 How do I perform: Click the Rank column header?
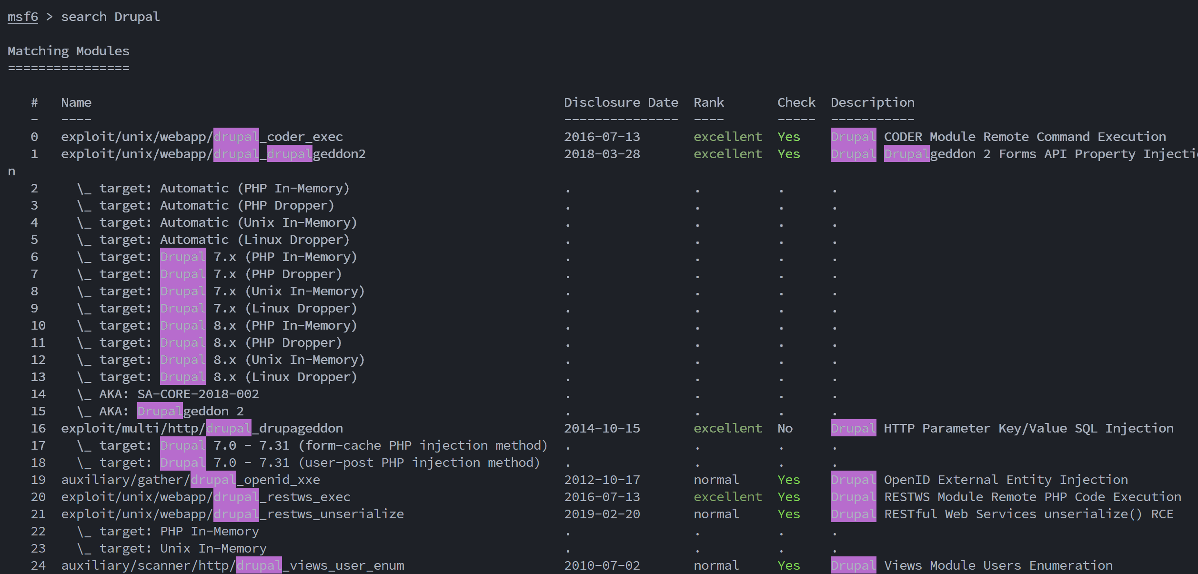708,102
